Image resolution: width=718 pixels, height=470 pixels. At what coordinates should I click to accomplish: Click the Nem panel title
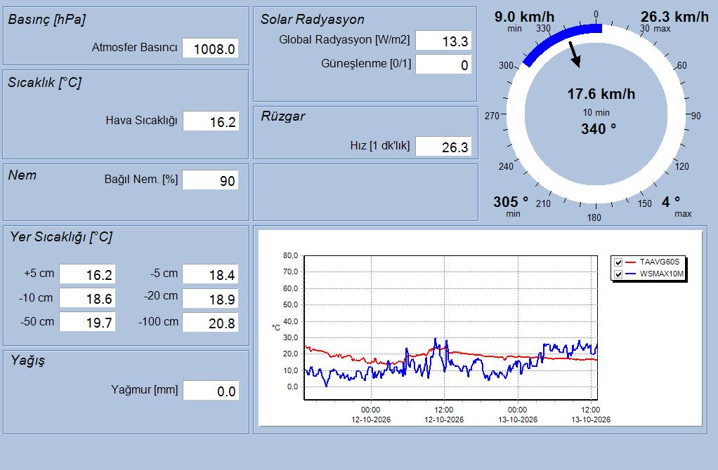point(22,175)
